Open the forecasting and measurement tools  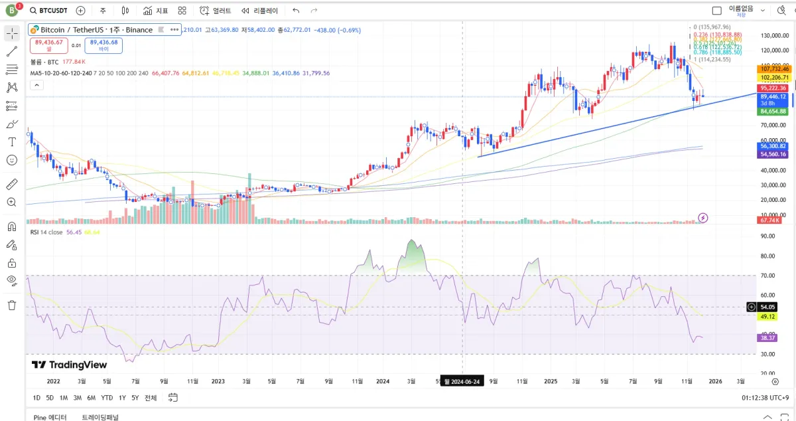click(12, 106)
